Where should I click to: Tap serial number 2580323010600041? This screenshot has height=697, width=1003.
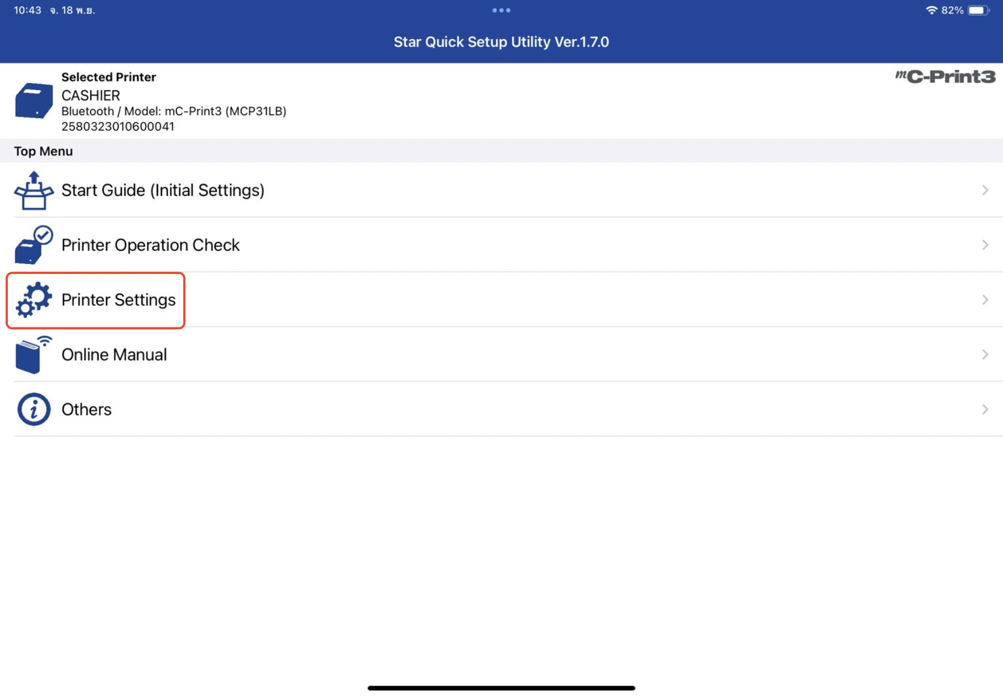click(x=118, y=127)
